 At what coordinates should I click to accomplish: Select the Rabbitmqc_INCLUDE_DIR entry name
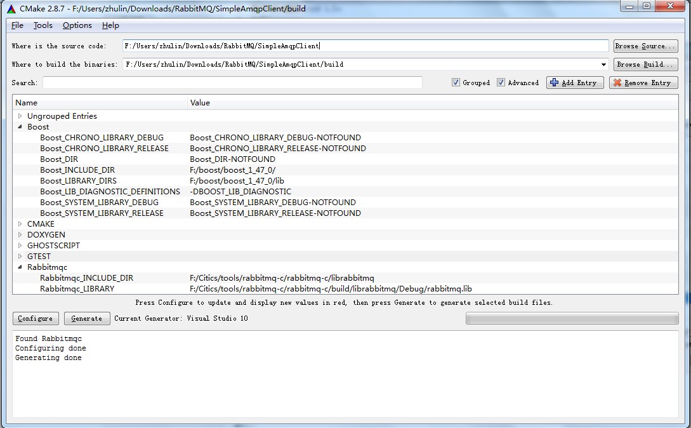87,278
